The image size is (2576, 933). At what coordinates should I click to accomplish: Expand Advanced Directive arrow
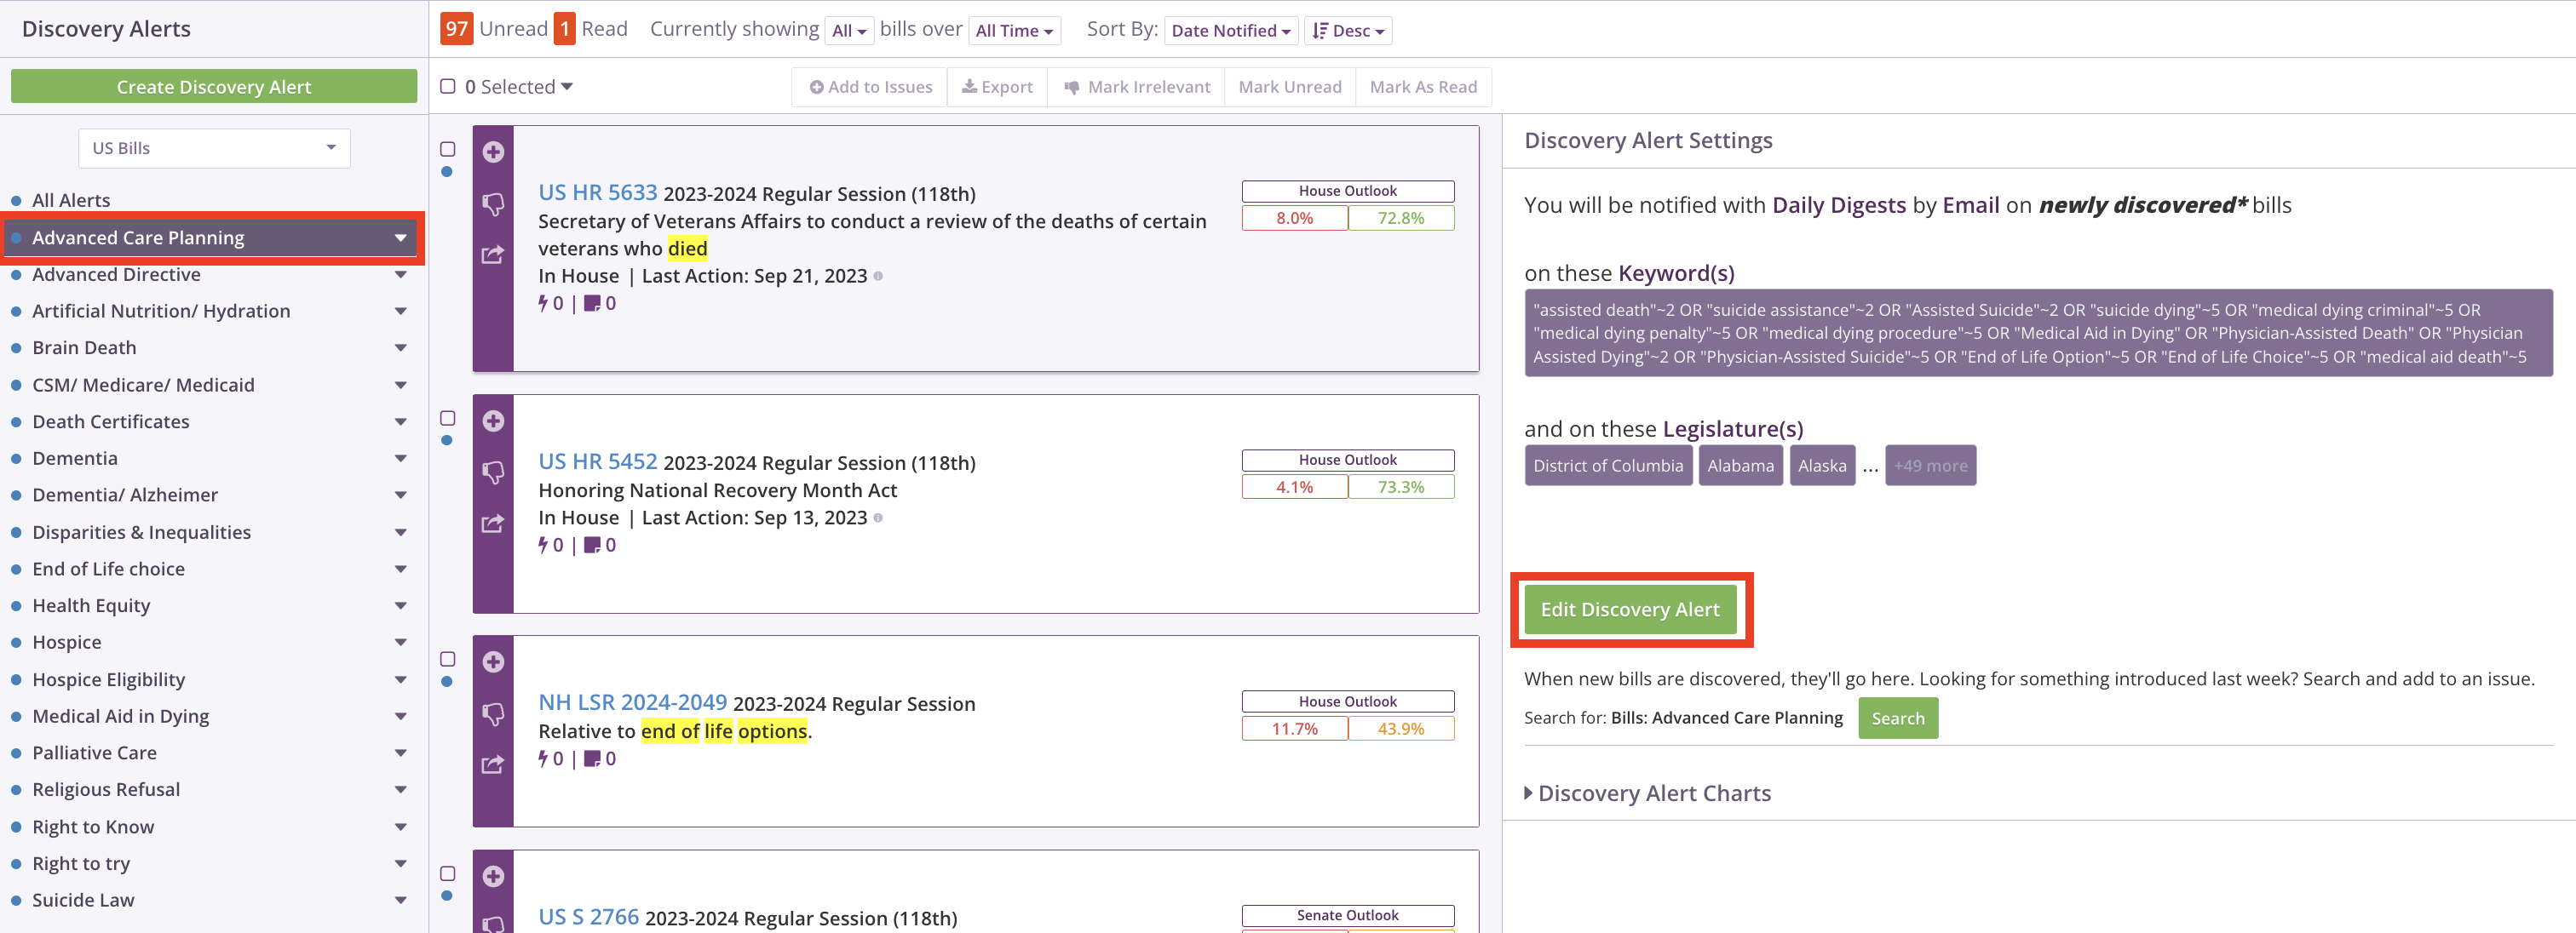point(401,275)
